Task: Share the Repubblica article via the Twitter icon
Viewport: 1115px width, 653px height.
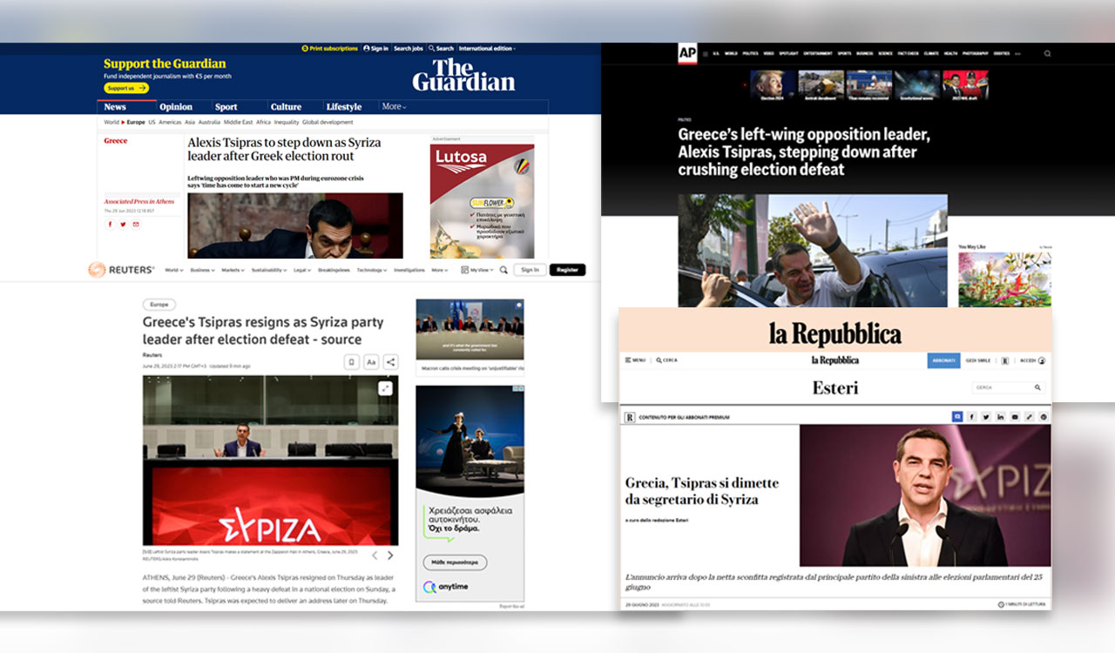Action: coord(986,416)
